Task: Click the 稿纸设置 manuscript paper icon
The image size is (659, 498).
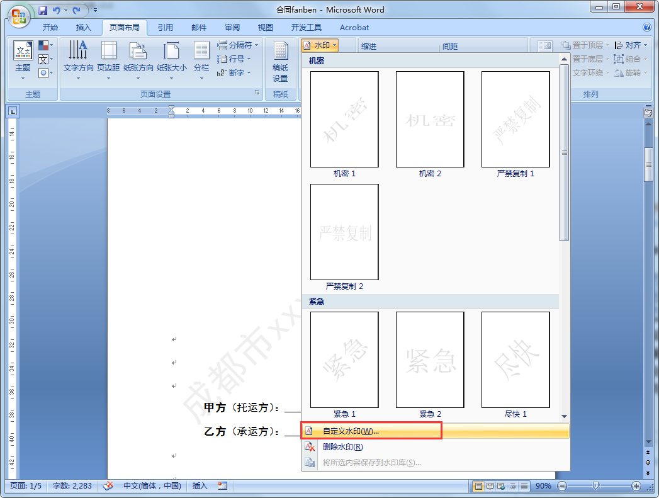Action: coord(280,61)
